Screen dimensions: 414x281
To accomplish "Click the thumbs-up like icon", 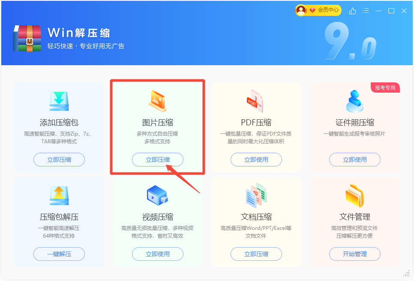I will (x=352, y=11).
